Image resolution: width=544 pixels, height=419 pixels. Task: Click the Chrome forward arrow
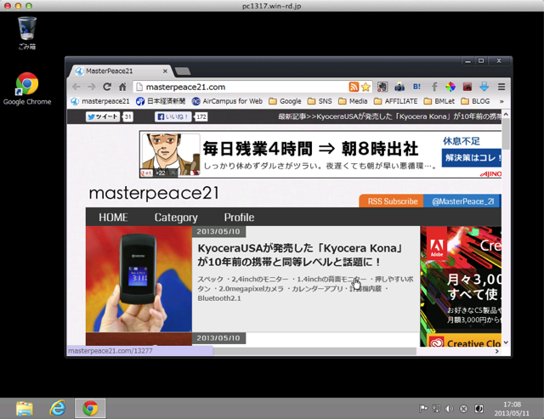[x=92, y=87]
